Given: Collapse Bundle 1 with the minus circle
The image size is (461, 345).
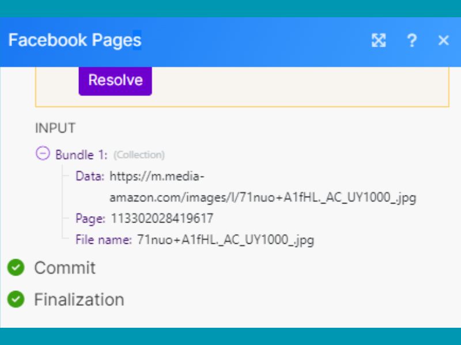Looking at the screenshot, I should point(43,154).
